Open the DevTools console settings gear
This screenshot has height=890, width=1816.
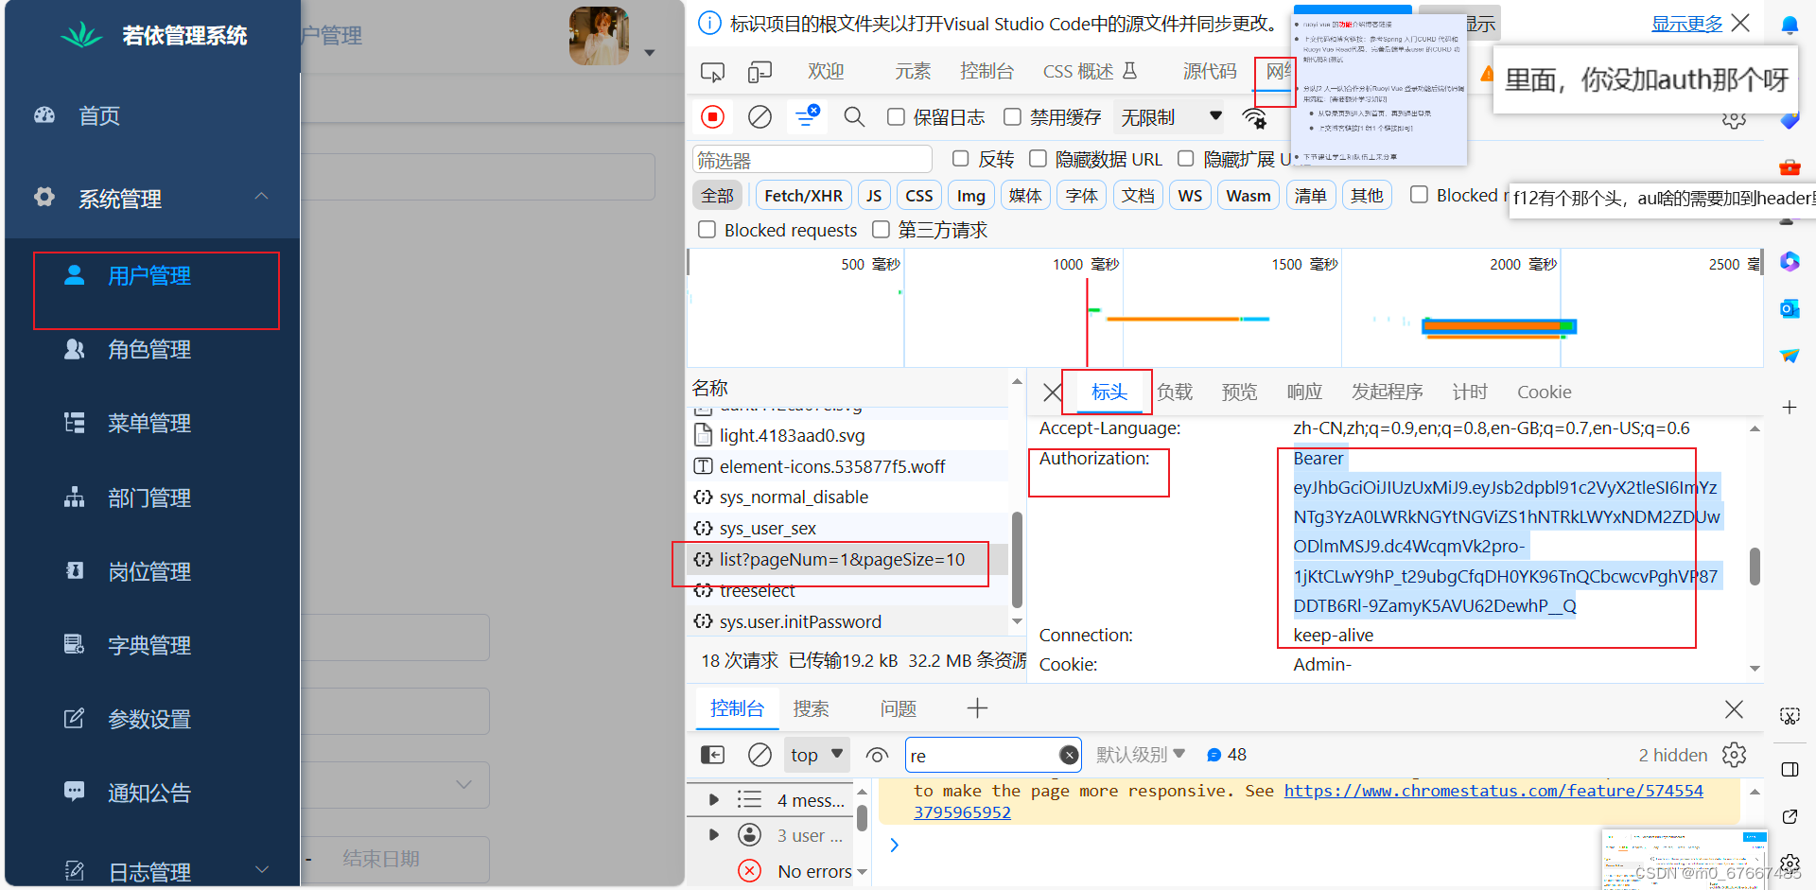[1734, 755]
